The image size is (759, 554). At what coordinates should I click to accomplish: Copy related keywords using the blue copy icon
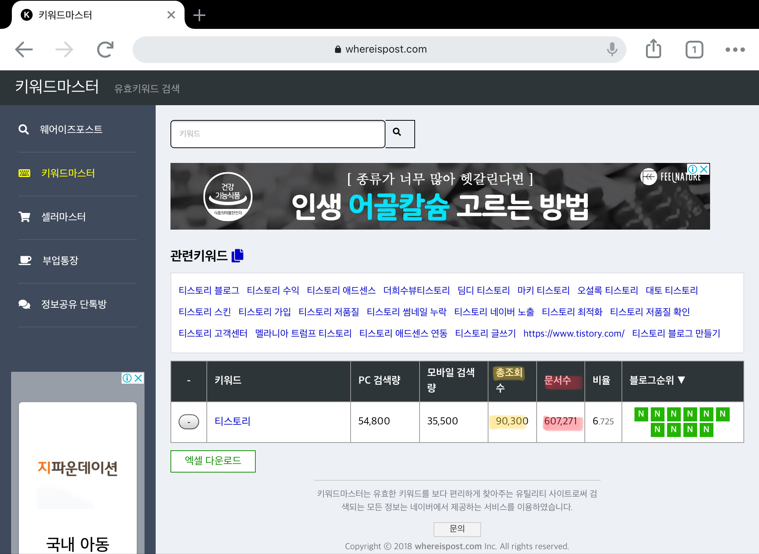(x=238, y=256)
